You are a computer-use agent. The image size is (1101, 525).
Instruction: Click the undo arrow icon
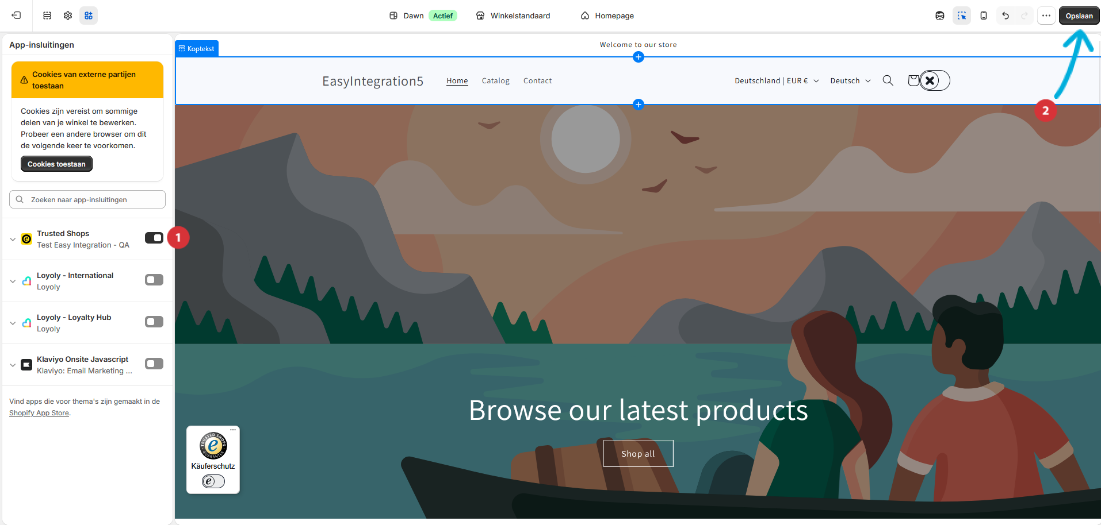pos(1006,16)
